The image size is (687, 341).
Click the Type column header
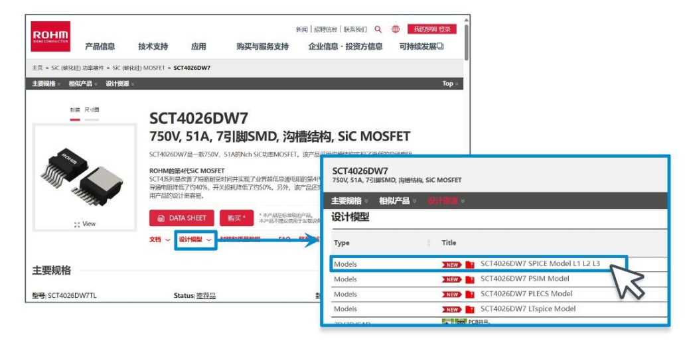click(342, 243)
